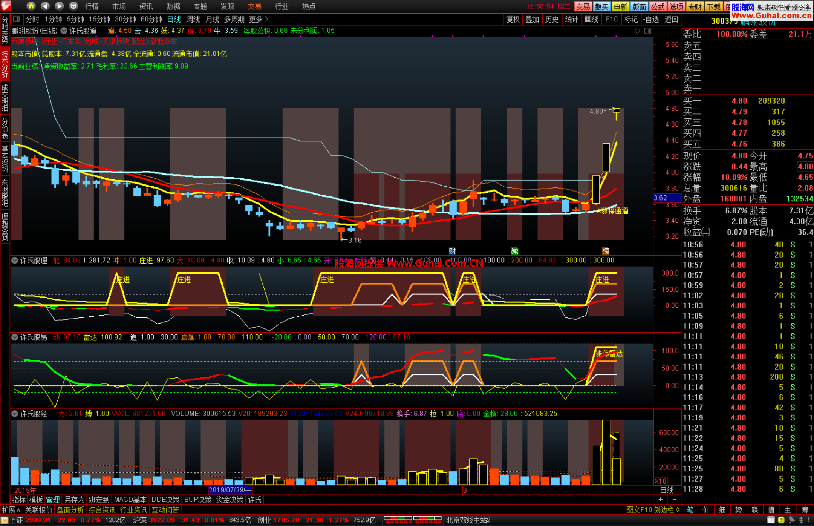The height and width of the screenshot is (526, 814).
Task: Select 主 main-force view icon
Action: pyautogui.click(x=788, y=510)
